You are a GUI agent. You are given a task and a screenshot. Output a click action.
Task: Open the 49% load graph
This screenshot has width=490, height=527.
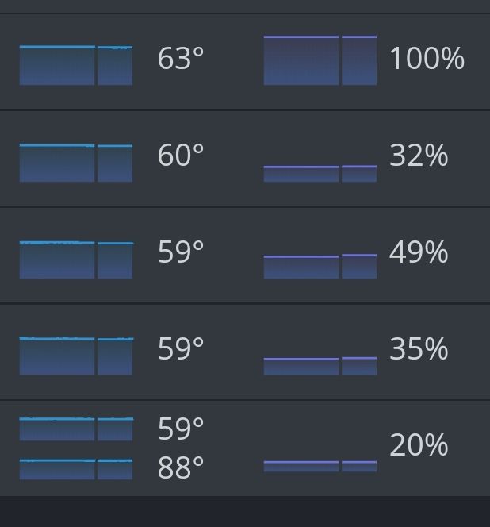320,267
